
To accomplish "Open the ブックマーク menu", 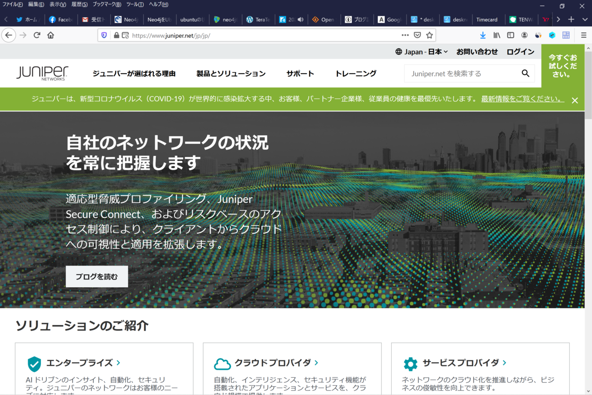I will [107, 4].
